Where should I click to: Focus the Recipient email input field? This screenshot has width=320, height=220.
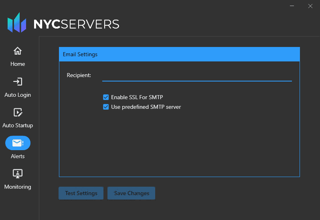point(196,75)
